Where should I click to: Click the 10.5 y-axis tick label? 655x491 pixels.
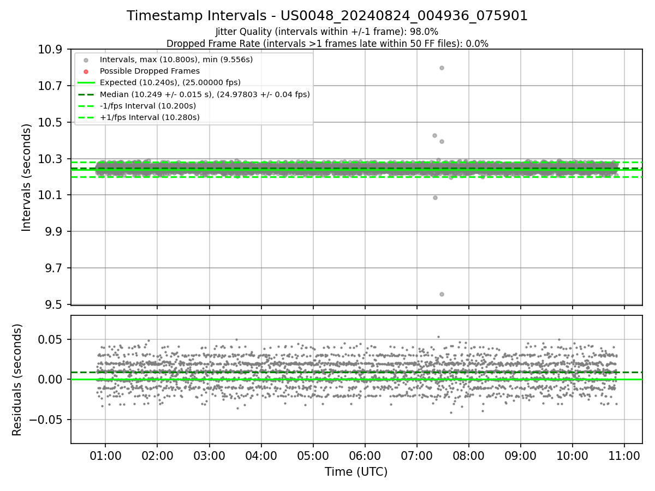pyautogui.click(x=50, y=122)
